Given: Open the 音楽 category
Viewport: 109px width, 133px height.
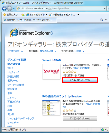Looking at the screenshot, I should [10, 93].
